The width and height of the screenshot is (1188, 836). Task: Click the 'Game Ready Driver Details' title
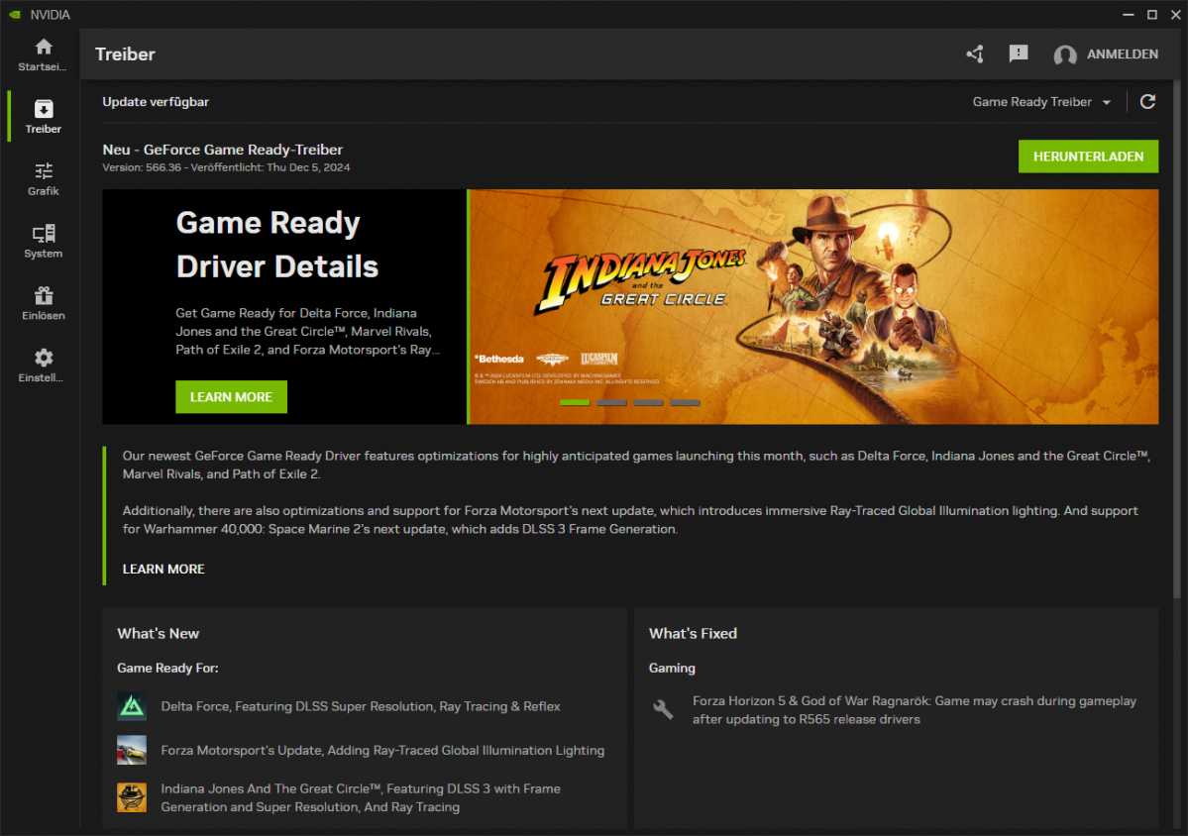tap(277, 245)
